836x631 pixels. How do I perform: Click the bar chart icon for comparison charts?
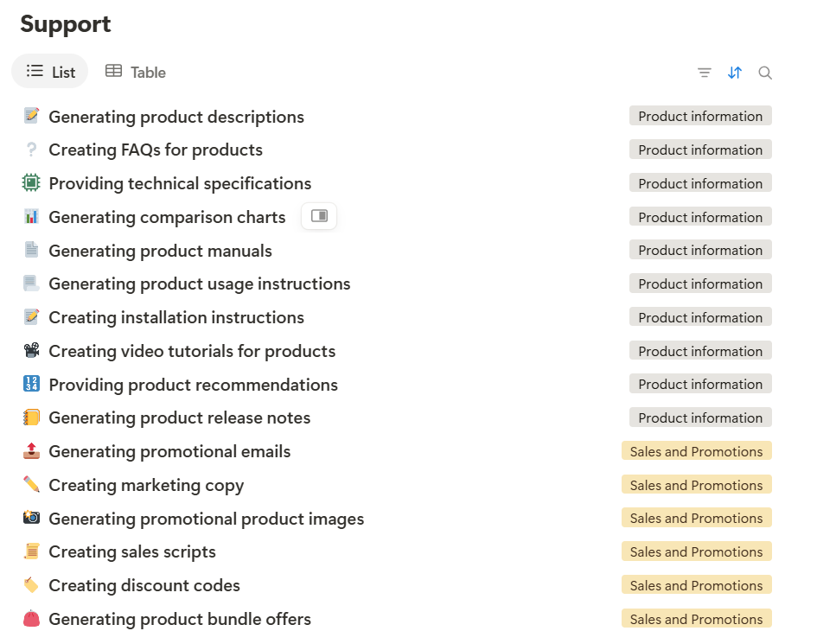(31, 216)
